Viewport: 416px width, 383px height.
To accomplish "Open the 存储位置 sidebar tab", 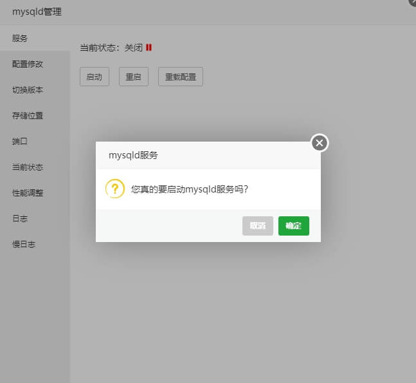I will [x=35, y=115].
